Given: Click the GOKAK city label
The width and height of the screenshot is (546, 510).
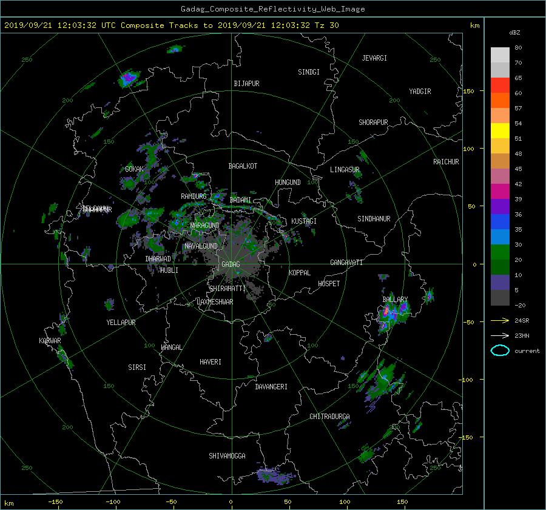Looking at the screenshot, I should point(135,169).
